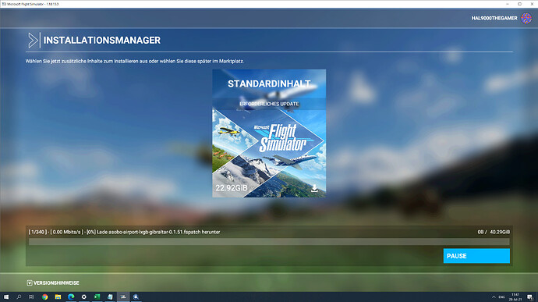Open the HAL9000THEGAMER profile avatar
Viewport: 538px width, 302px height.
coord(526,18)
